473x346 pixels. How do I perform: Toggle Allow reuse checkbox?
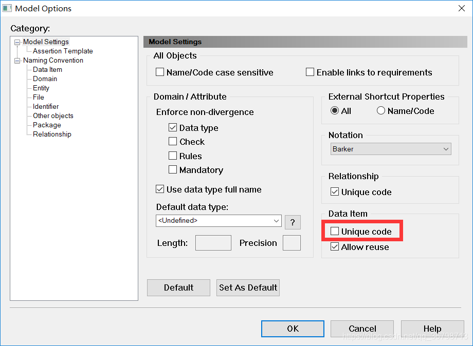click(x=335, y=247)
